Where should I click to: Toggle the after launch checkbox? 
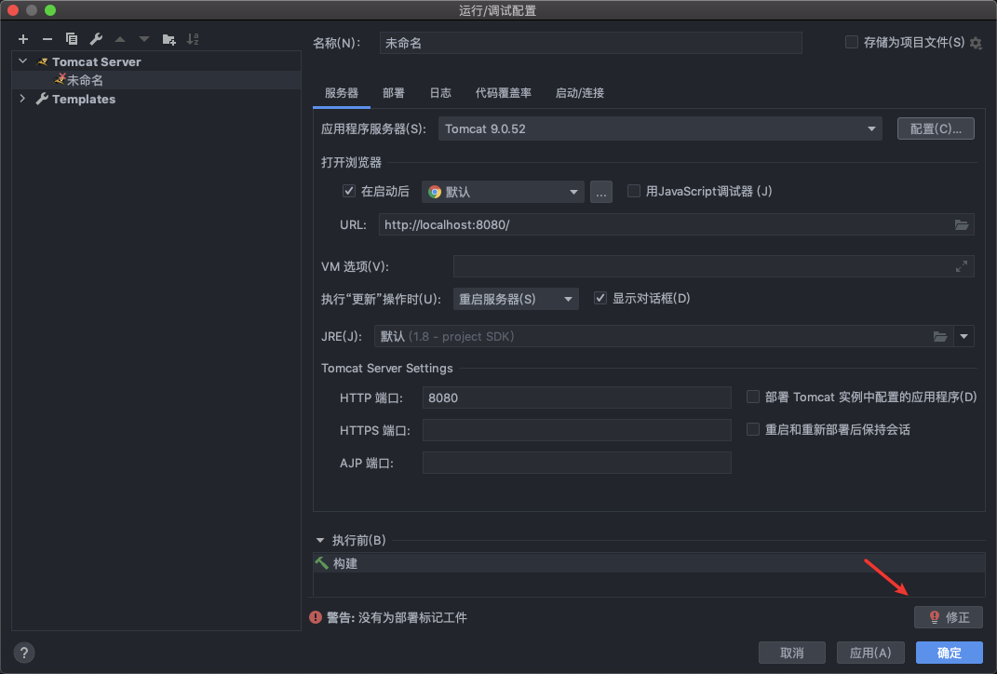(x=348, y=191)
